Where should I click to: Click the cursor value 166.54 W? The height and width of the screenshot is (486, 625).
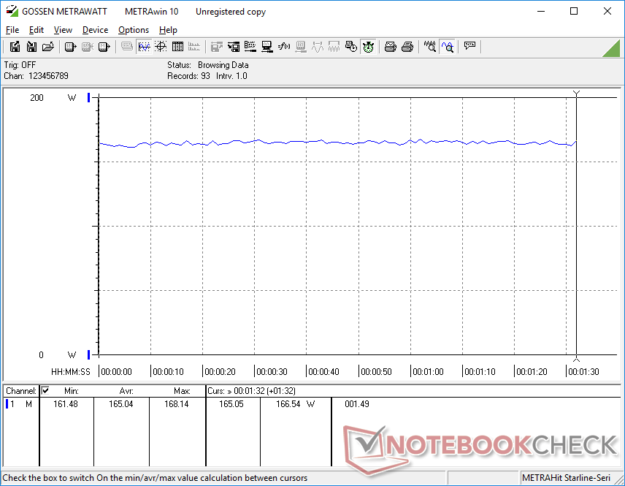click(296, 404)
